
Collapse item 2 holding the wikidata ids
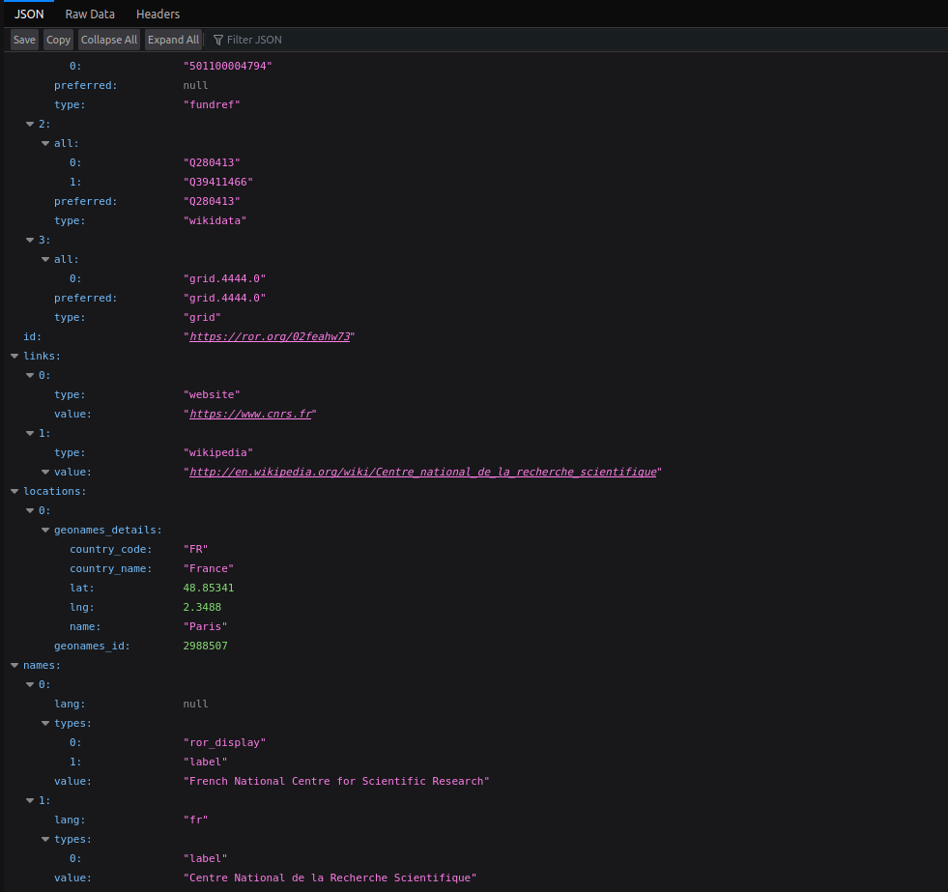tap(30, 124)
